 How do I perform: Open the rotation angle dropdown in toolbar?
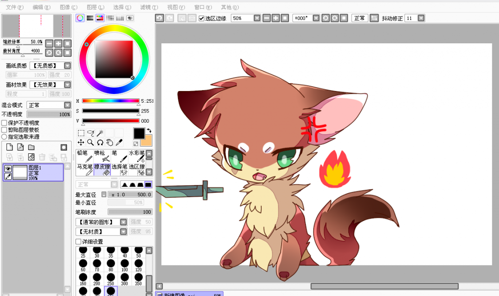[x=316, y=18]
